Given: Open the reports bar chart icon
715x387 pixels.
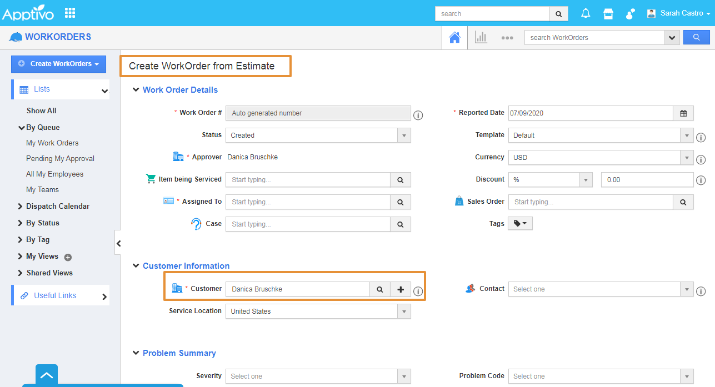Looking at the screenshot, I should 481,38.
